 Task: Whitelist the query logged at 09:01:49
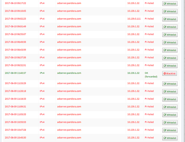click(x=170, y=27)
